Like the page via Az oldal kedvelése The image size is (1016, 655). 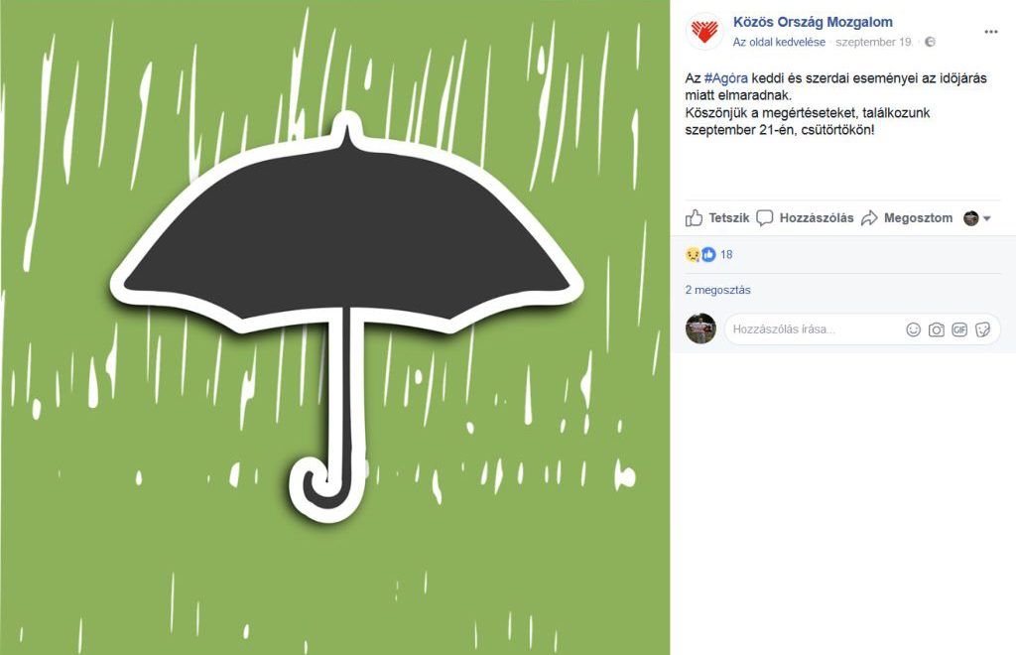click(779, 42)
